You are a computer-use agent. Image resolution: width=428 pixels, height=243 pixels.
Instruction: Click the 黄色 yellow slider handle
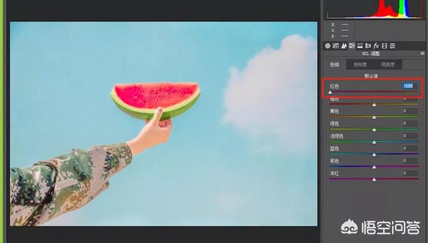(x=374, y=117)
